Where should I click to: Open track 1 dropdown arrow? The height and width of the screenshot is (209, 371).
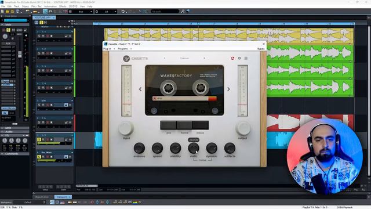(x=72, y=31)
